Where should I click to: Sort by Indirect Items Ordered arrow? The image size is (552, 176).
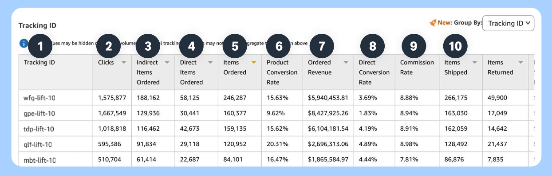167,63
